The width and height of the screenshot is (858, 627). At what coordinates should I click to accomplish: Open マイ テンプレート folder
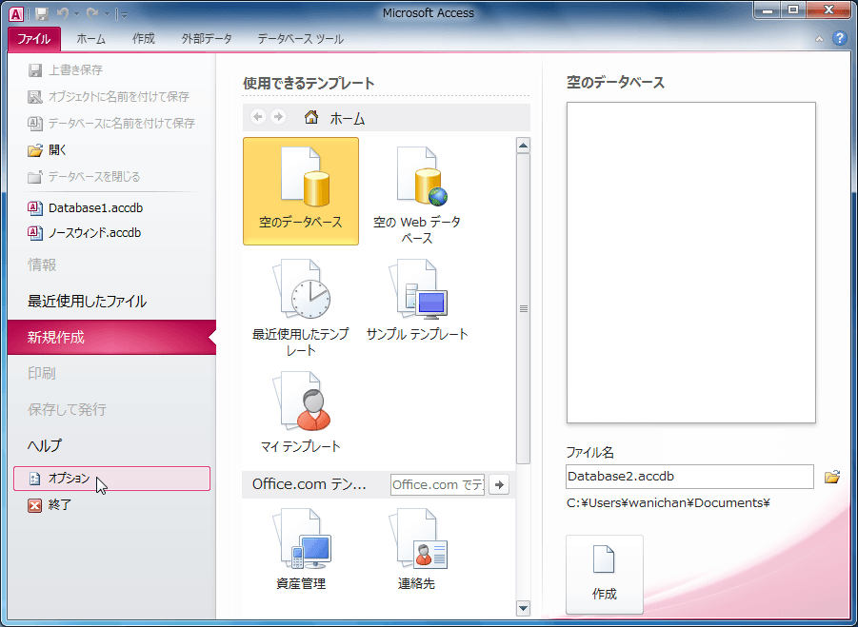pos(301,413)
